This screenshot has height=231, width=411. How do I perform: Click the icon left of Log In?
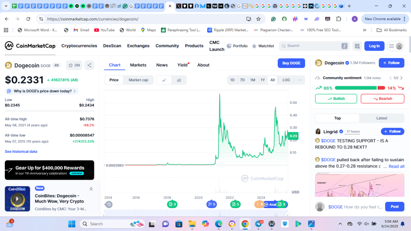(357, 46)
